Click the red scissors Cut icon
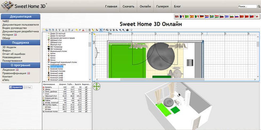Viewport: 261px width, 130px height. pos(83,30)
